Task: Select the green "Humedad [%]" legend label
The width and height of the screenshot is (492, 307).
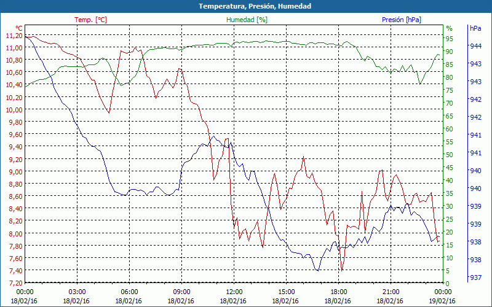Action: [247, 20]
